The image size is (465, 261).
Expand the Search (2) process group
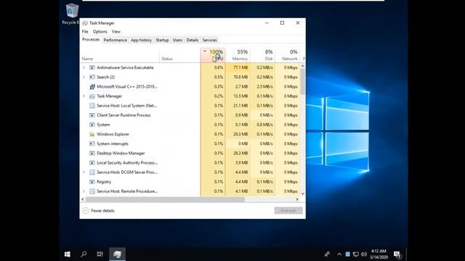(84, 78)
